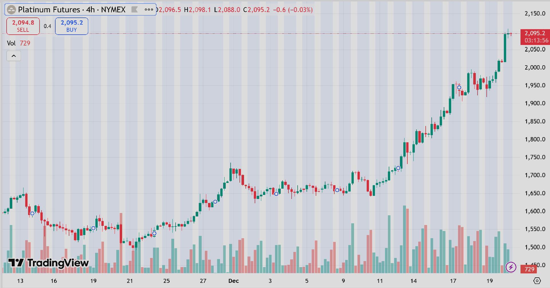The height and width of the screenshot is (288, 550).
Task: Click the red 729 volume label on the price scale
Action: coord(529,269)
